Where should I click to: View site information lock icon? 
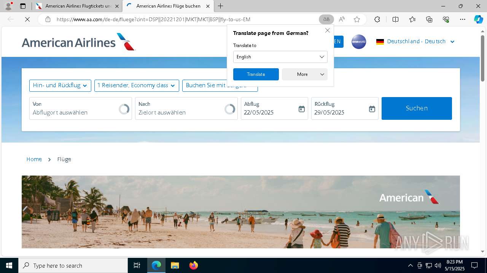pos(48,19)
